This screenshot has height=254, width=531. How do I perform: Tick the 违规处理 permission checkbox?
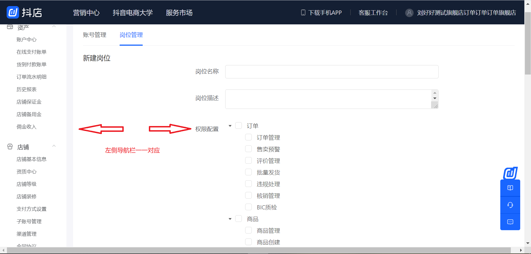pos(248,184)
